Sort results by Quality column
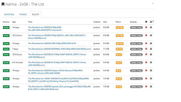Viewport: 181px width, 102px height. (133, 22)
